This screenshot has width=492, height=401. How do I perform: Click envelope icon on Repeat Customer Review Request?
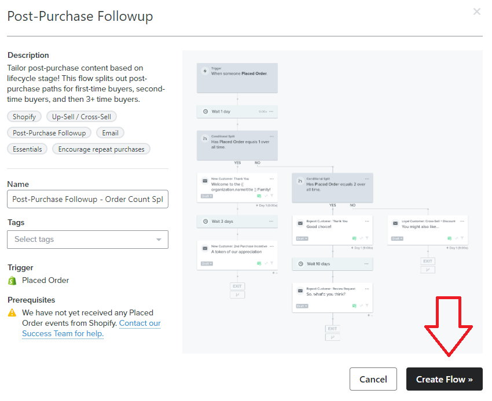coord(300,291)
